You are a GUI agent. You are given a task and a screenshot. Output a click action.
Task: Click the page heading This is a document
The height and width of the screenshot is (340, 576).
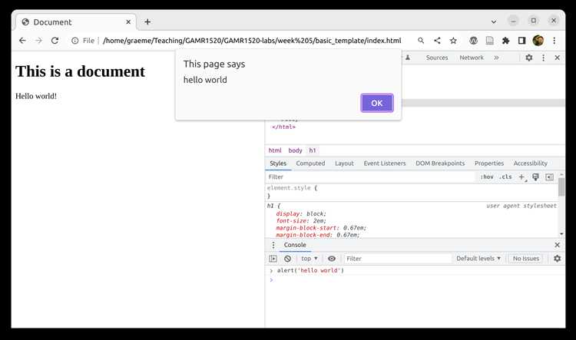click(x=80, y=71)
